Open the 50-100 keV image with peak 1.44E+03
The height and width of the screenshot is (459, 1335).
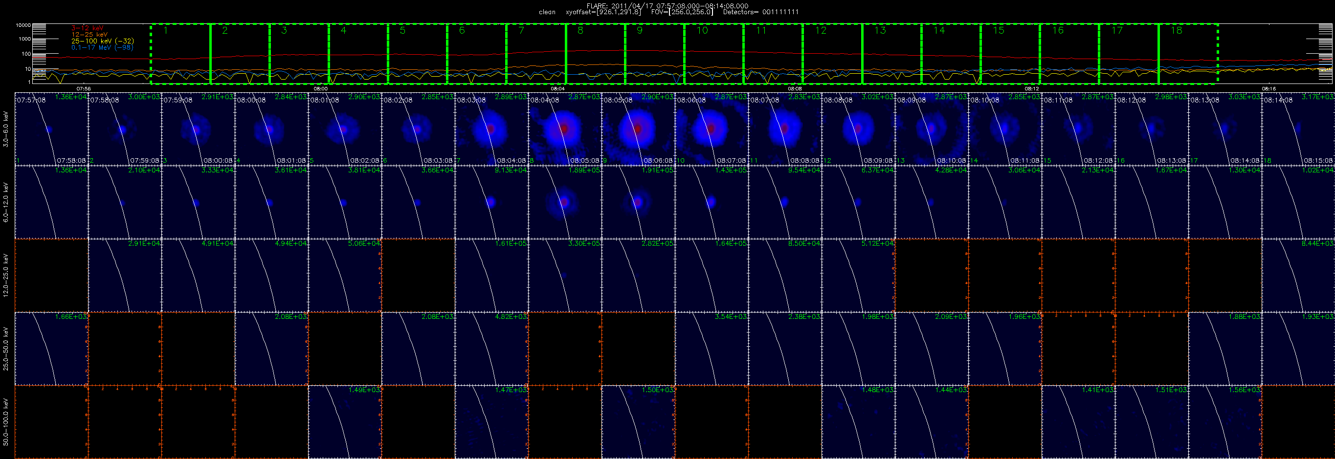tap(931, 422)
